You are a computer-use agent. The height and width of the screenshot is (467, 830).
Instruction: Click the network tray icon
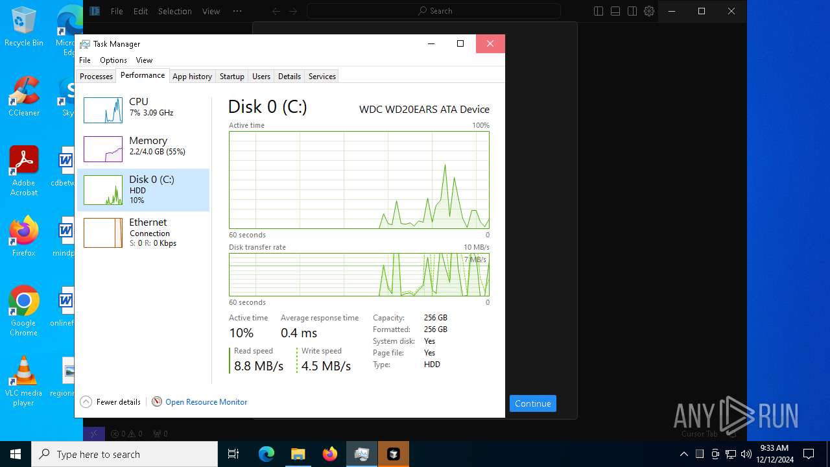coord(731,454)
